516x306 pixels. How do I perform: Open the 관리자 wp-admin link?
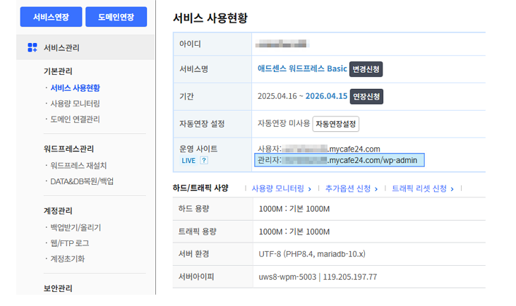[x=340, y=160]
